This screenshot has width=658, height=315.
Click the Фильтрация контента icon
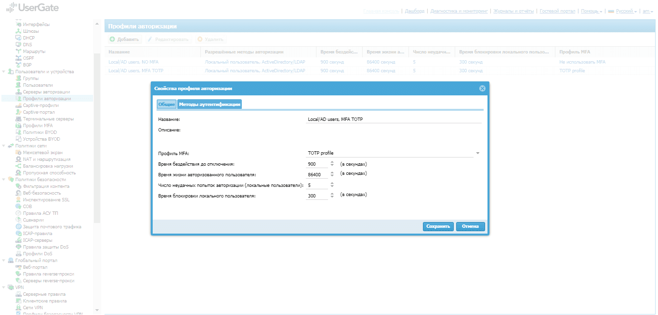(x=19, y=186)
